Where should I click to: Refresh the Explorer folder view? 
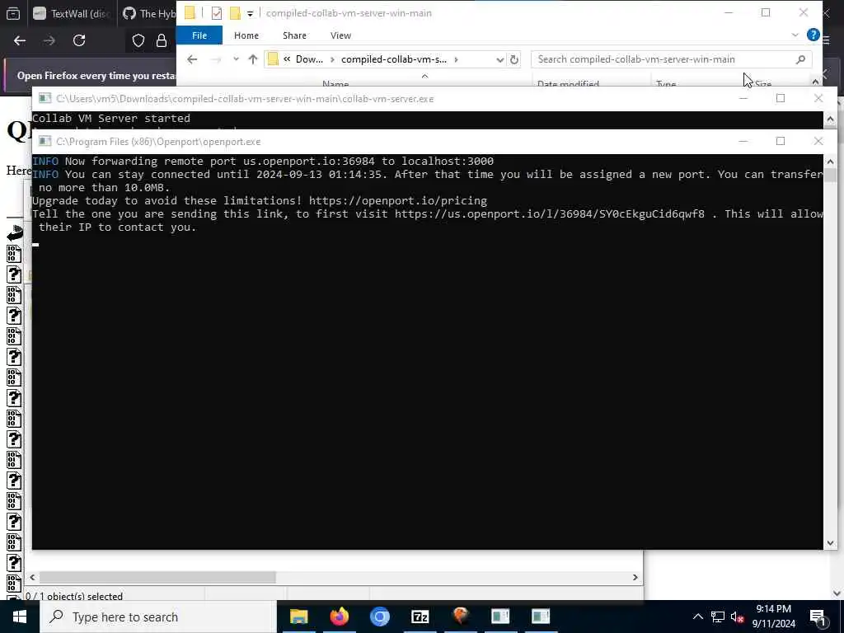click(x=514, y=59)
